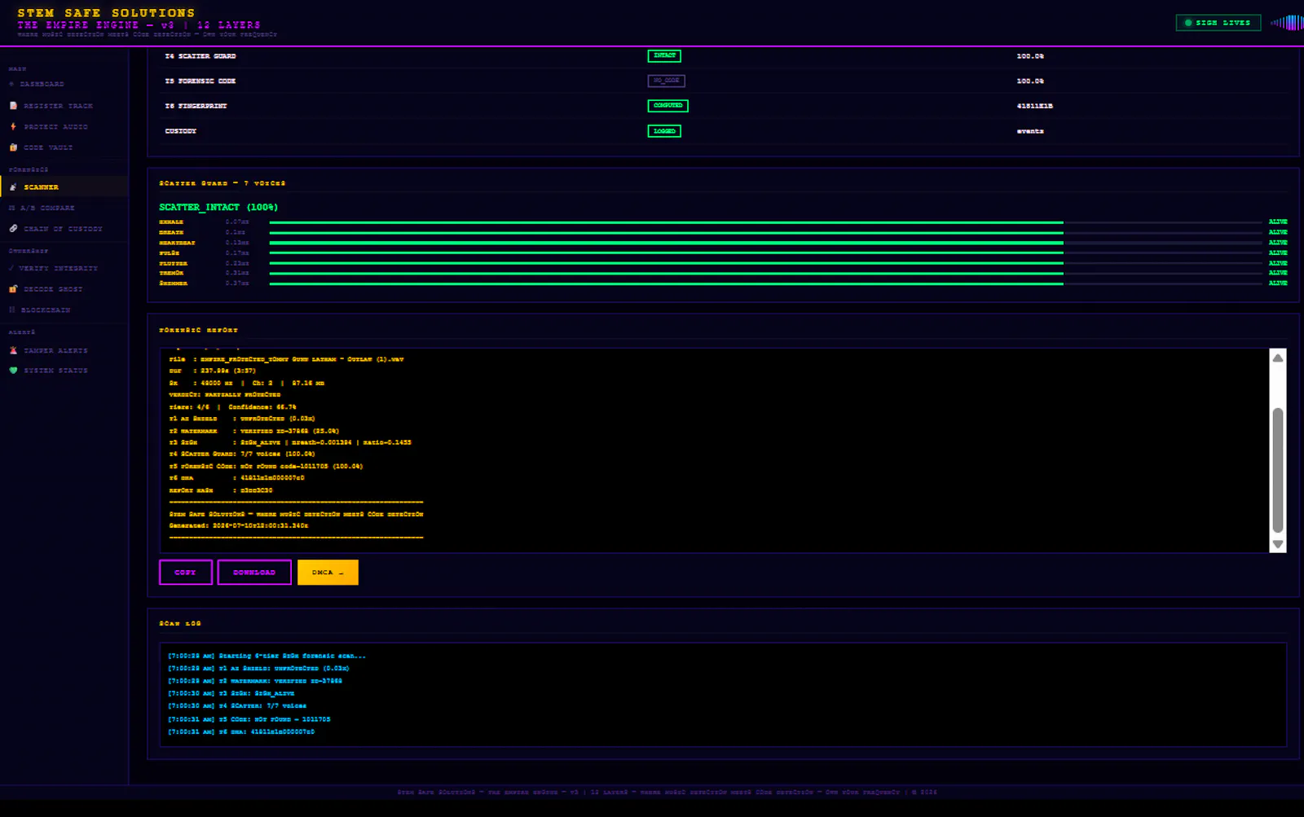The width and height of the screenshot is (1304, 817).
Task: Click the T6 DNA scan log entry
Action: click(x=241, y=731)
